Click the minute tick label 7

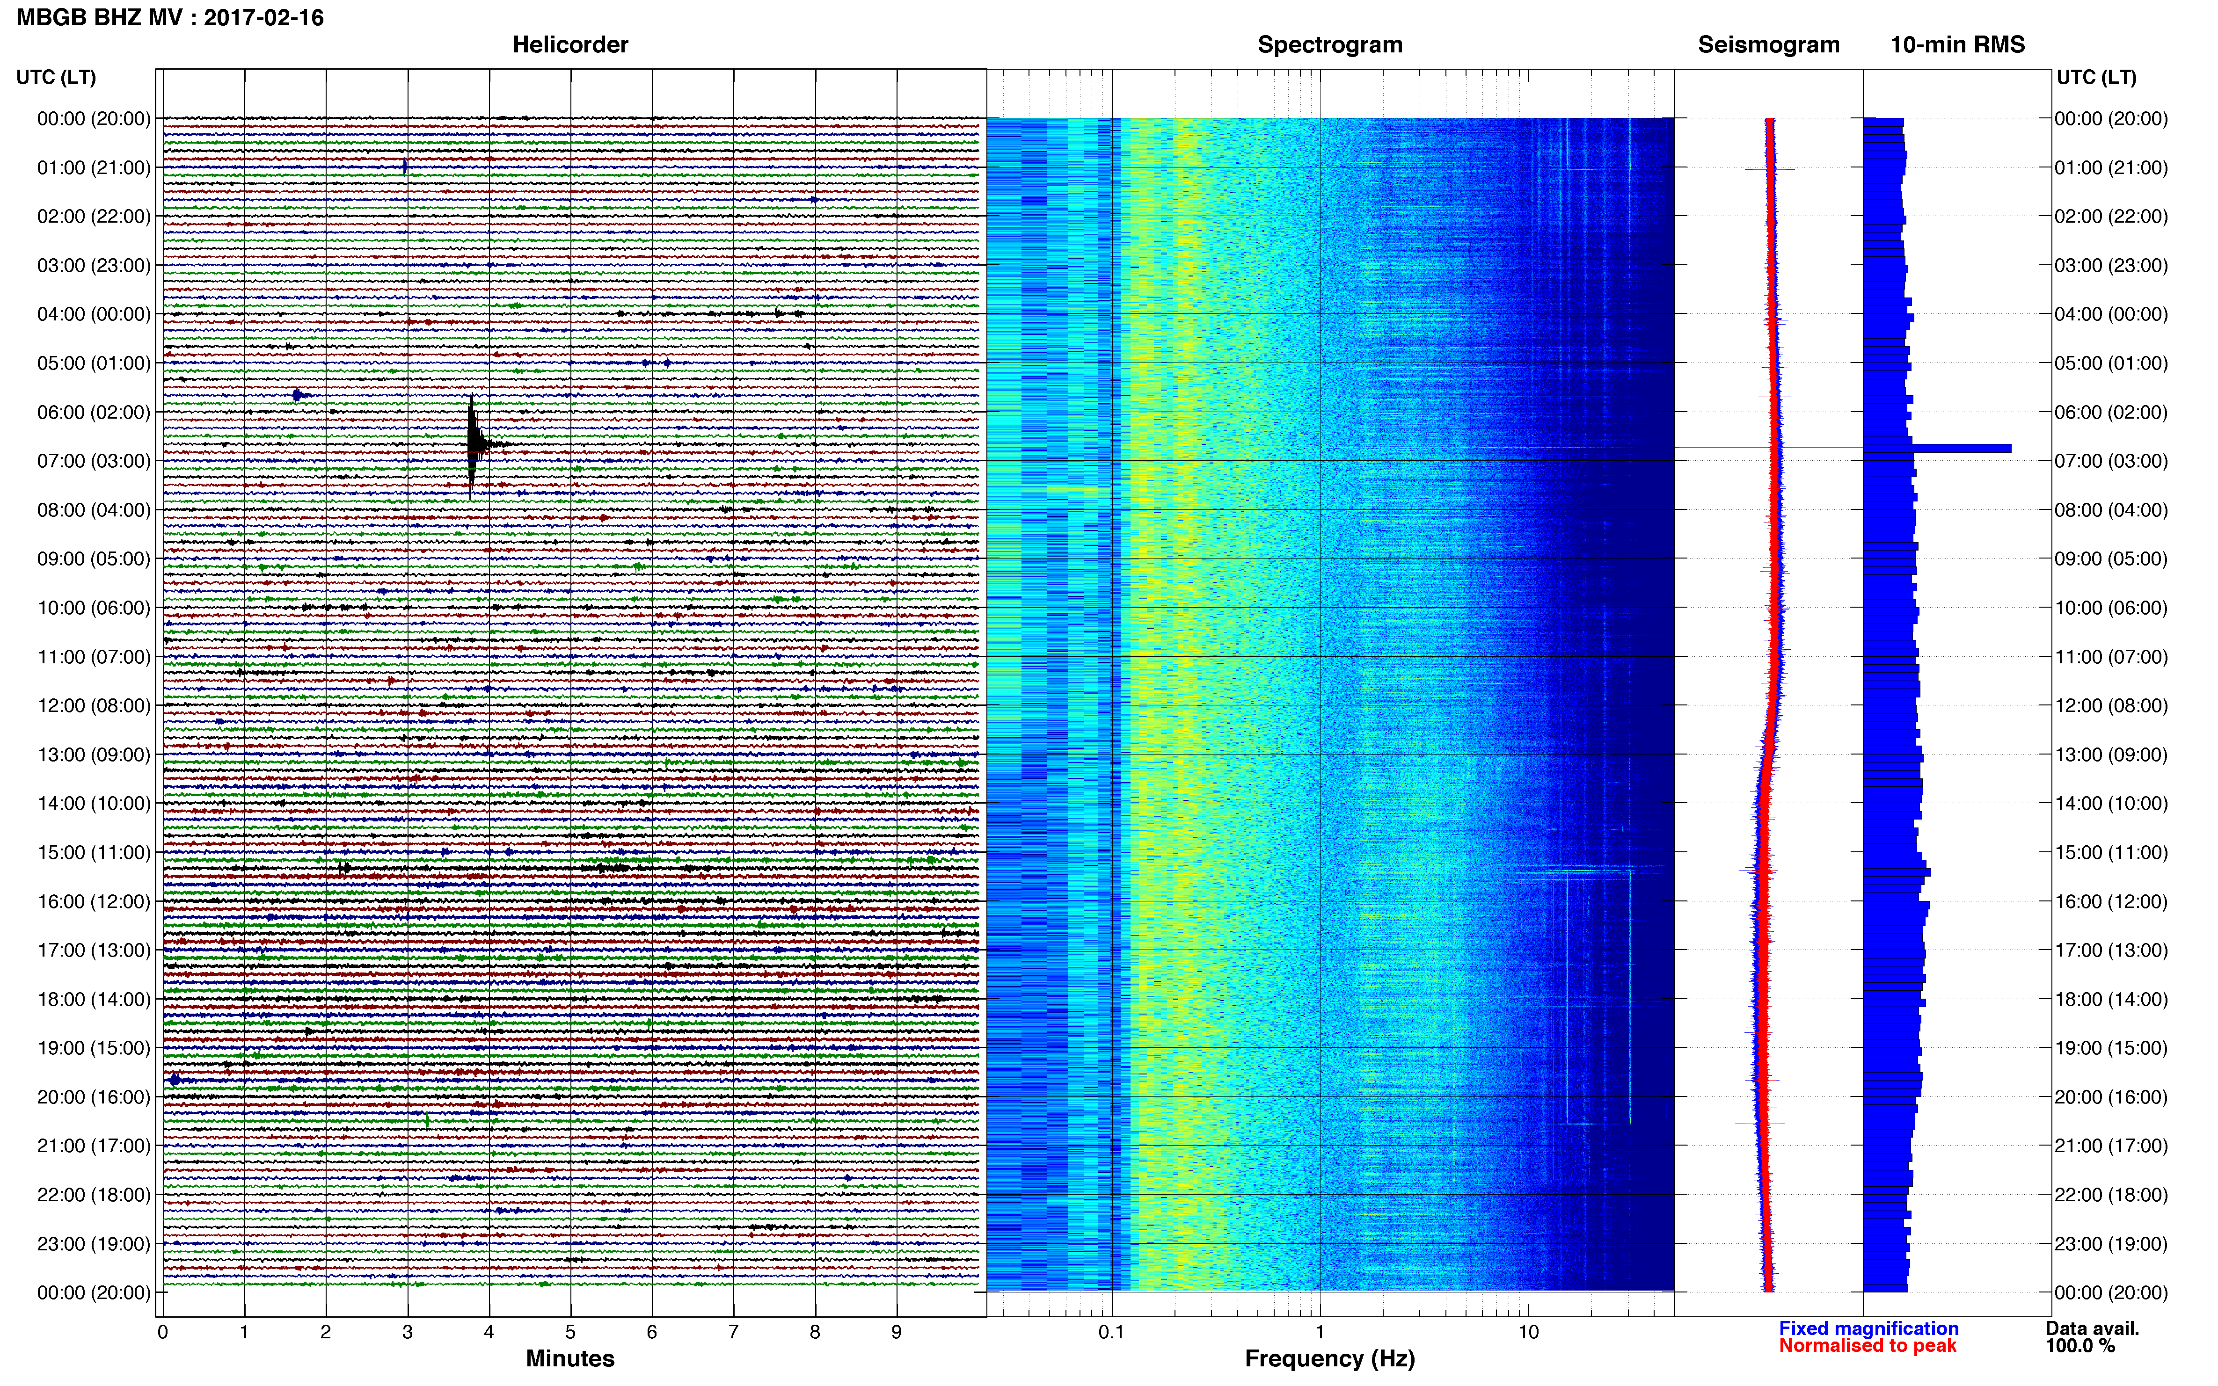[x=734, y=1332]
